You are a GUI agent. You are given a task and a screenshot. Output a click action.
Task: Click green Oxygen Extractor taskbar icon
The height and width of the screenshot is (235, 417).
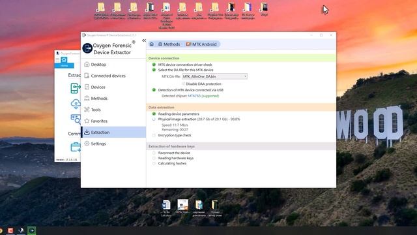pos(32,230)
